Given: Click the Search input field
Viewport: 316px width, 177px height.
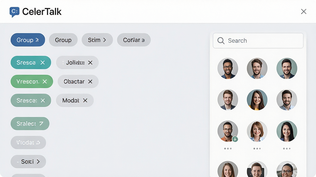Looking at the screenshot, I should tap(258, 41).
